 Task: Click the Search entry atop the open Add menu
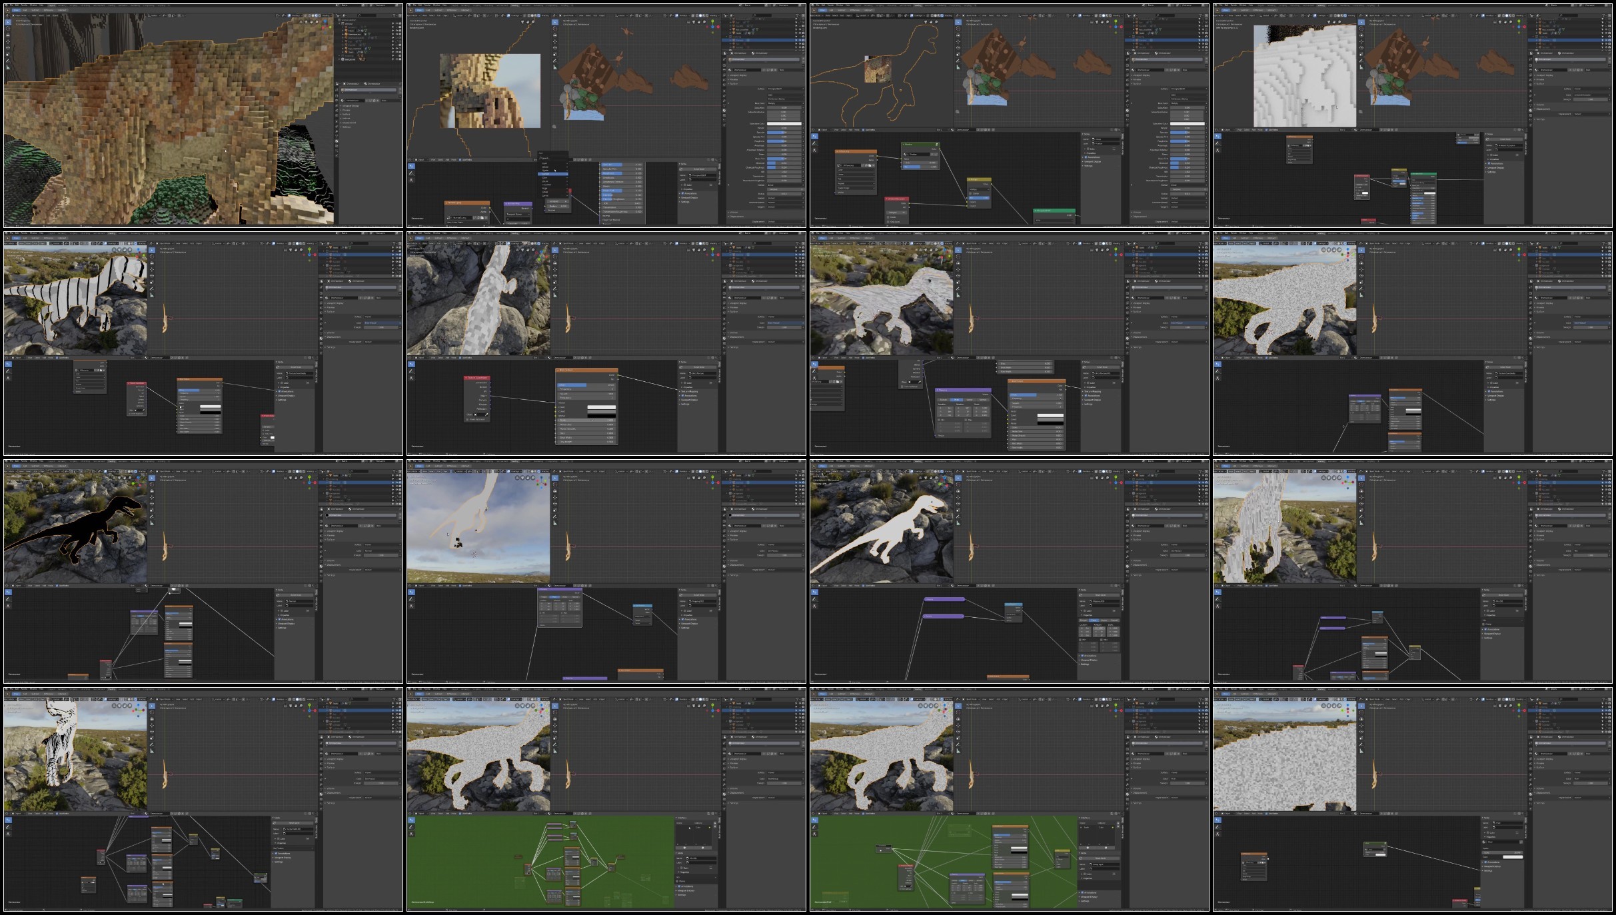[553, 158]
